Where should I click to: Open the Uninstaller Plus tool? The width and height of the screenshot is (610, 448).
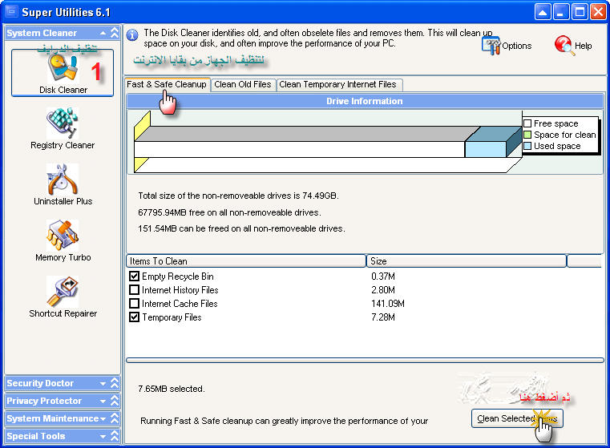(63, 184)
